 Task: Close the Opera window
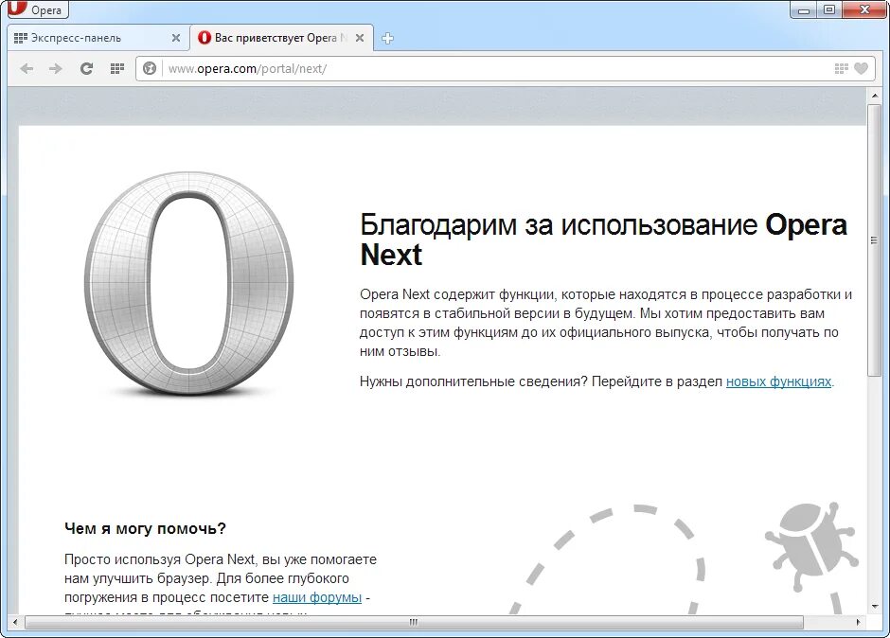pyautogui.click(x=864, y=9)
